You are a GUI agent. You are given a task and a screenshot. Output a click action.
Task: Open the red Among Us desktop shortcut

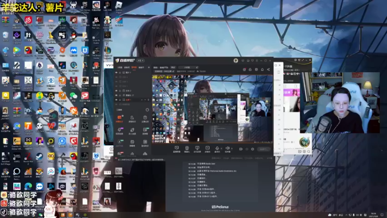(x=28, y=51)
